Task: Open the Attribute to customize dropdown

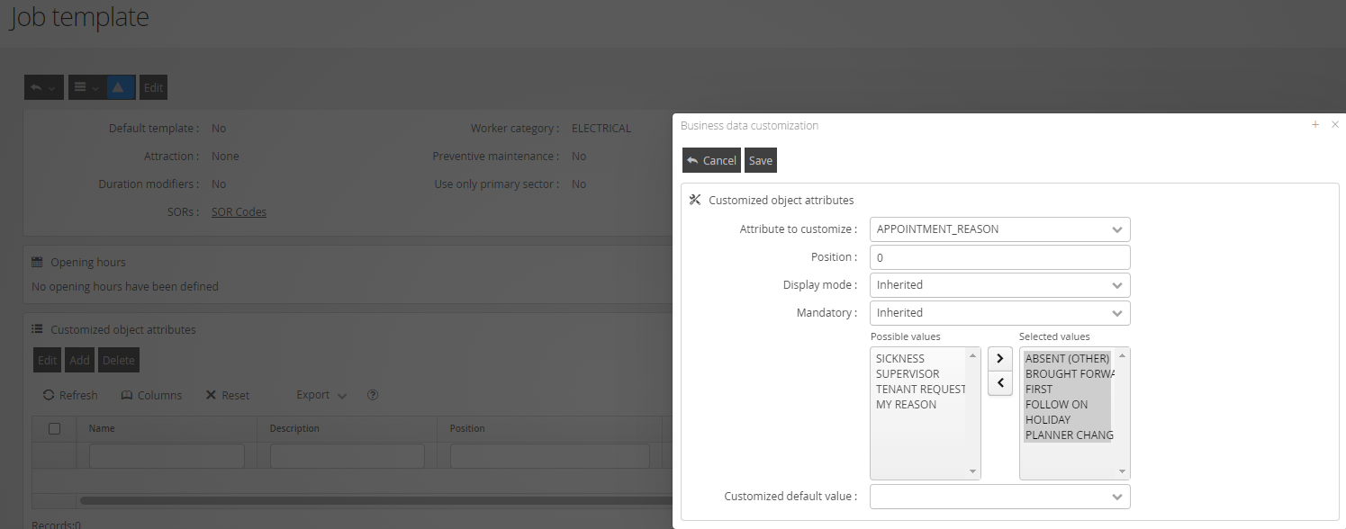Action: (999, 229)
